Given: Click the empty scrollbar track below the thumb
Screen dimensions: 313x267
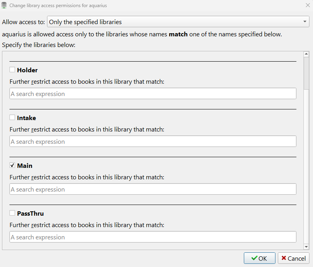Looking at the screenshot, I should click(x=306, y=166).
